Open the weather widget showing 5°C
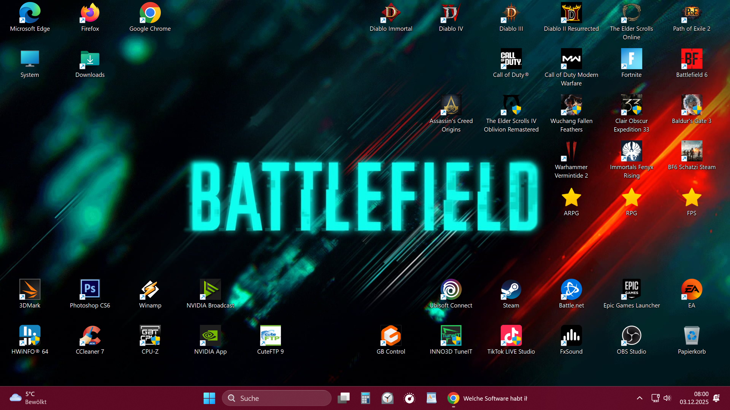The image size is (730, 410). click(x=29, y=398)
